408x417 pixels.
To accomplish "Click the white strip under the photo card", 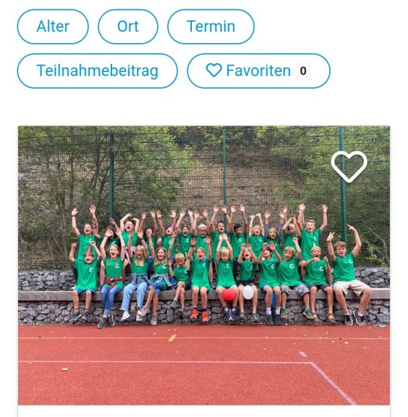I will click(x=204, y=411).
